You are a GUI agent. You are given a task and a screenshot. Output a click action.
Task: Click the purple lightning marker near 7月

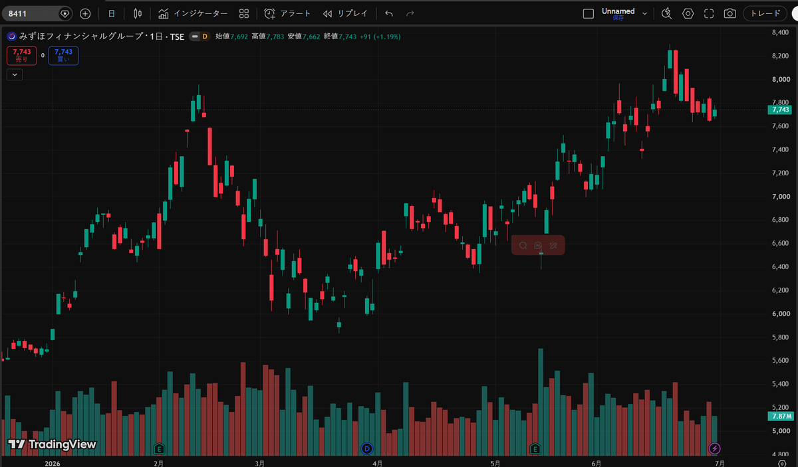(715, 448)
